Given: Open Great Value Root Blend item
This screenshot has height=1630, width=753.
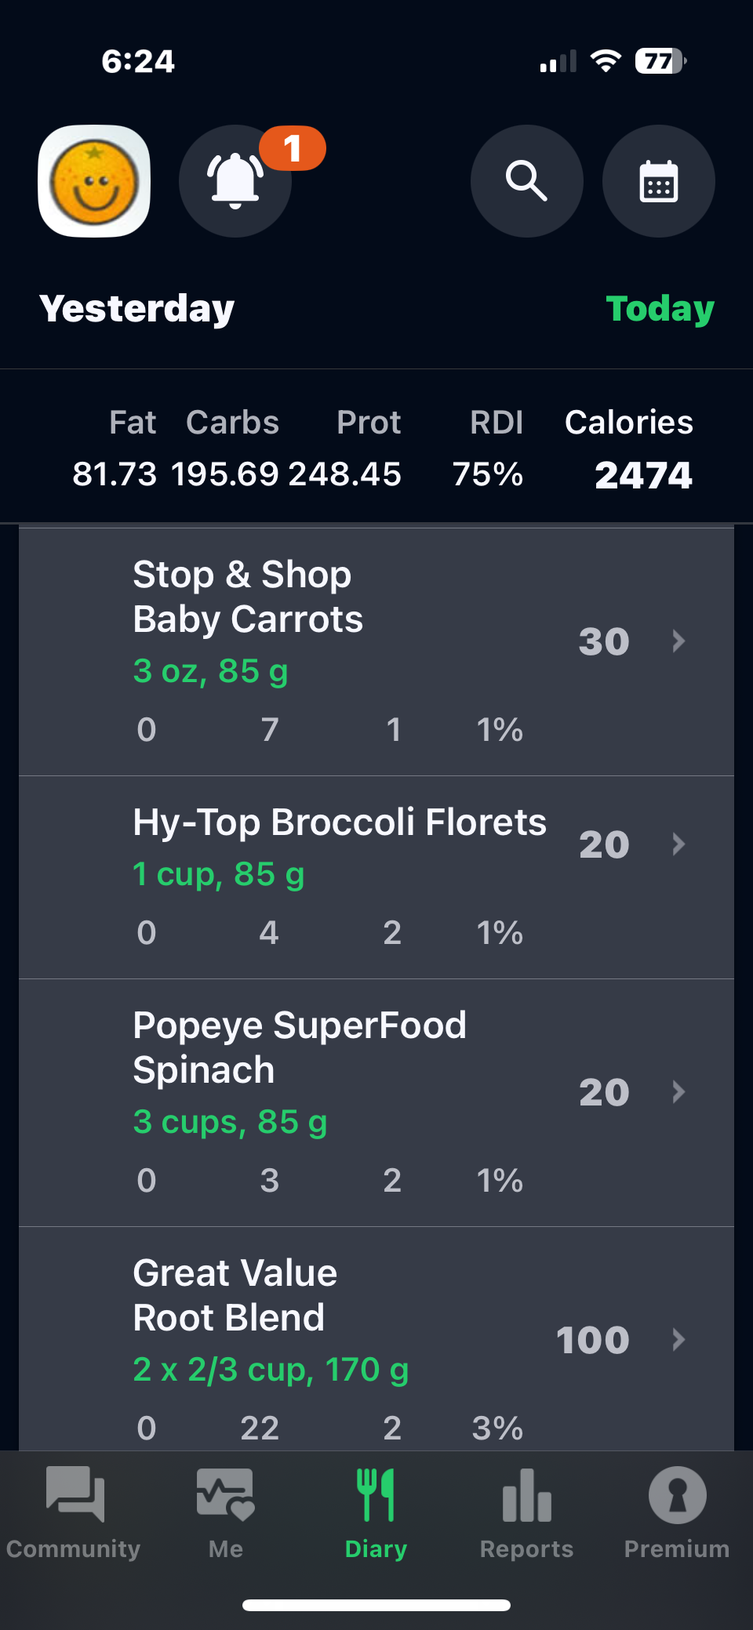Looking at the screenshot, I should click(235, 1295).
